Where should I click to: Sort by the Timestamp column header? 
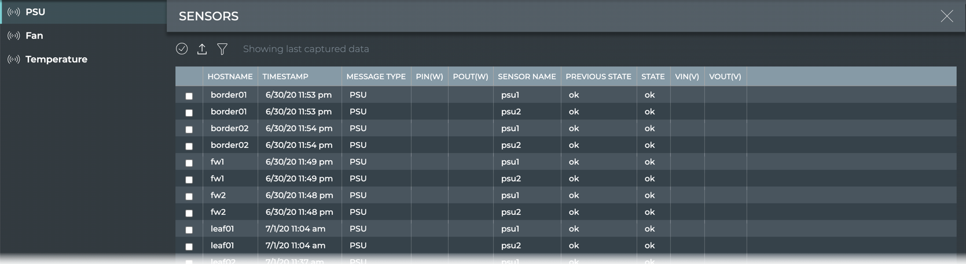tap(285, 77)
